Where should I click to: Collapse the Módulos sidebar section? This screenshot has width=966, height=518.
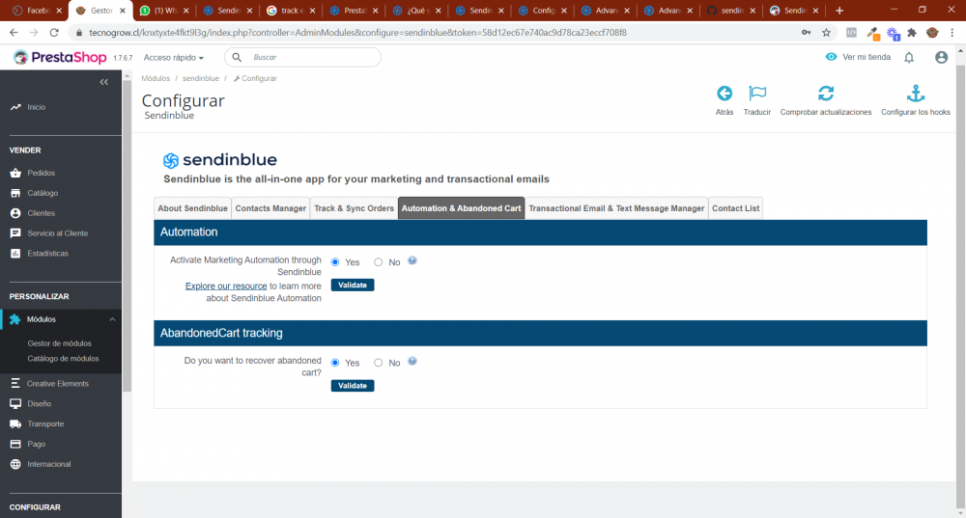(112, 319)
